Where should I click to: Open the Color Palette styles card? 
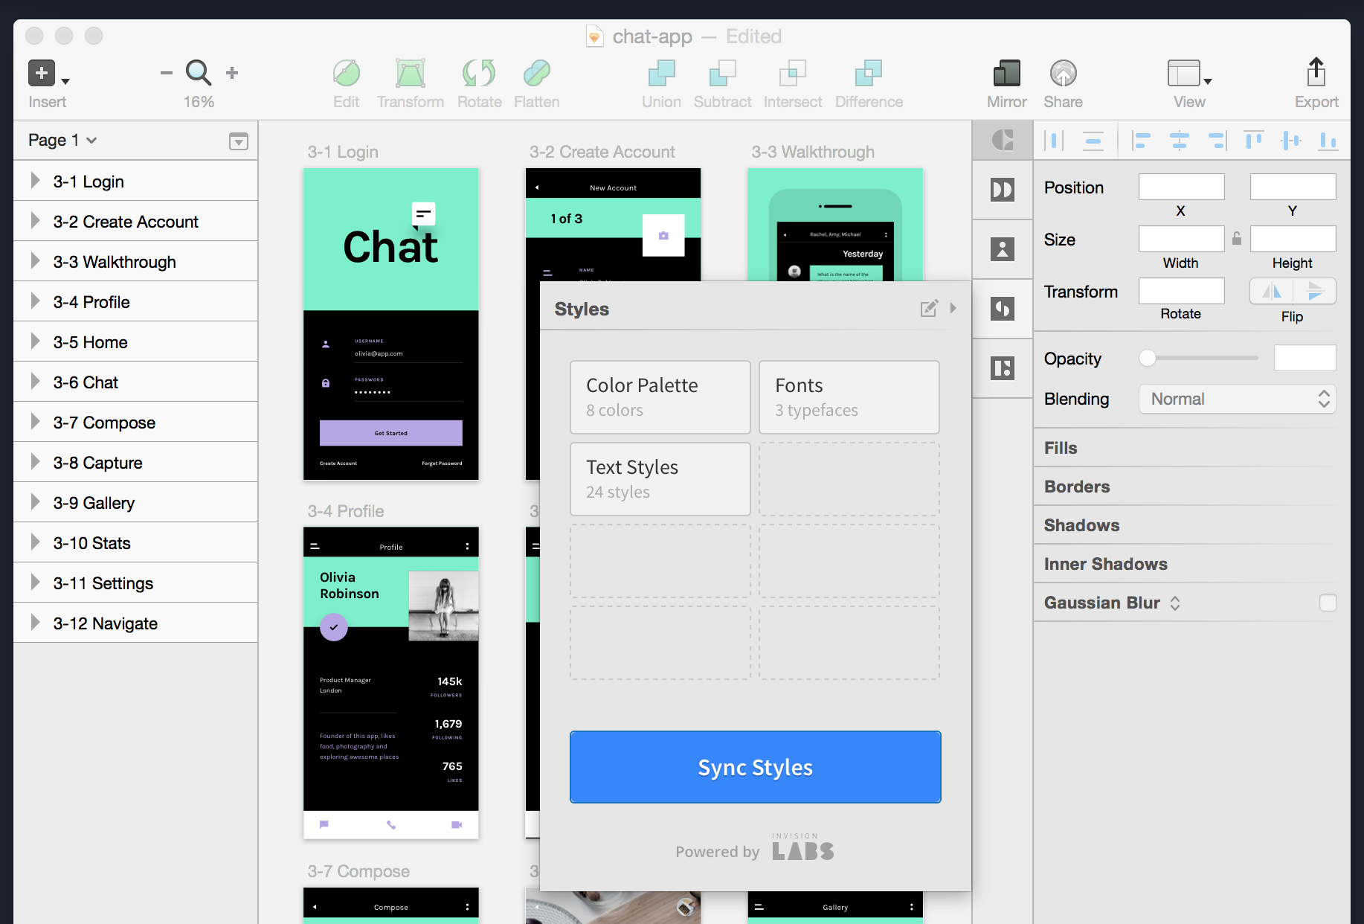660,397
